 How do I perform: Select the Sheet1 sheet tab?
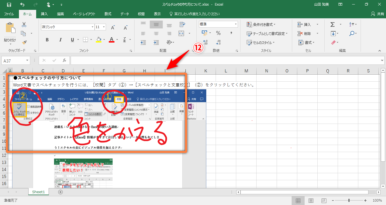point(38,192)
